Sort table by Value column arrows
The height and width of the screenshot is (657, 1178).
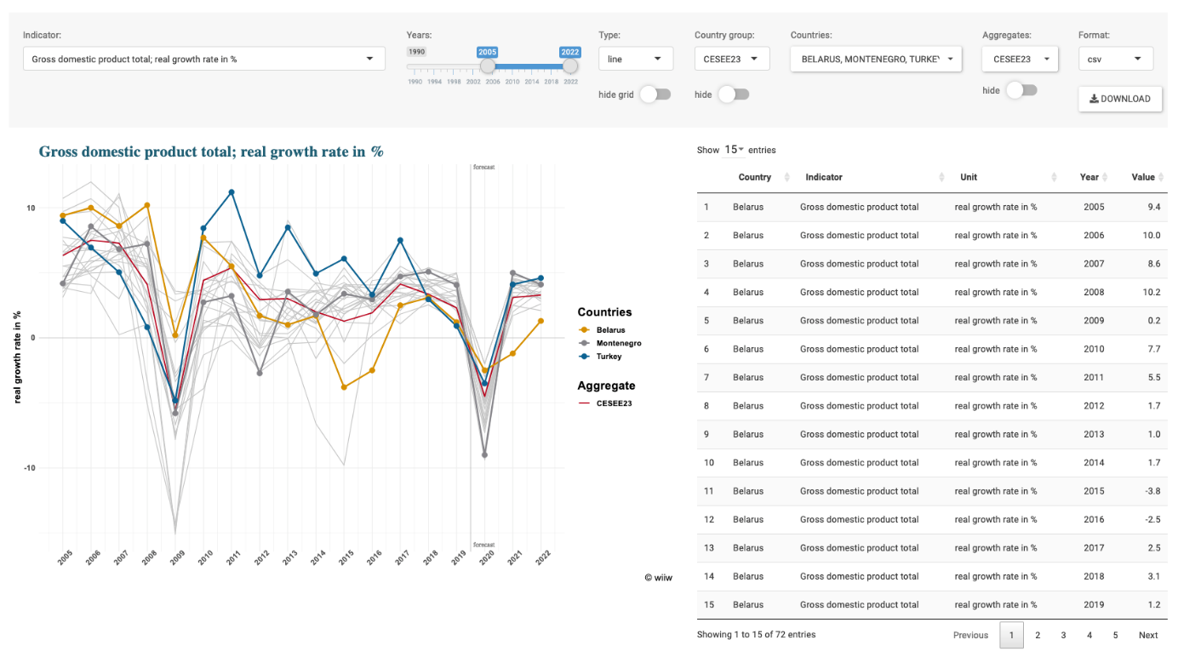(x=1161, y=177)
